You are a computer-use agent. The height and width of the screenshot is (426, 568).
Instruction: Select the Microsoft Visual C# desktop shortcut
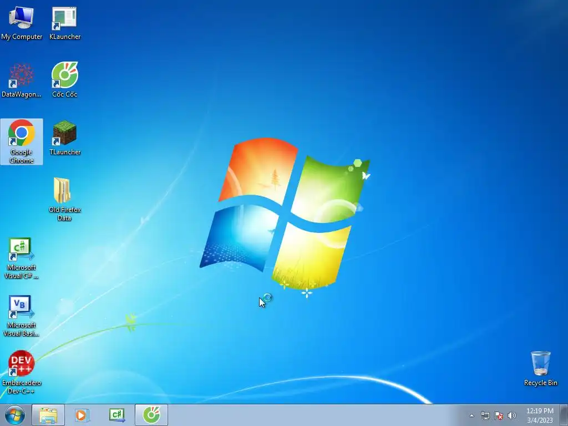22,258
